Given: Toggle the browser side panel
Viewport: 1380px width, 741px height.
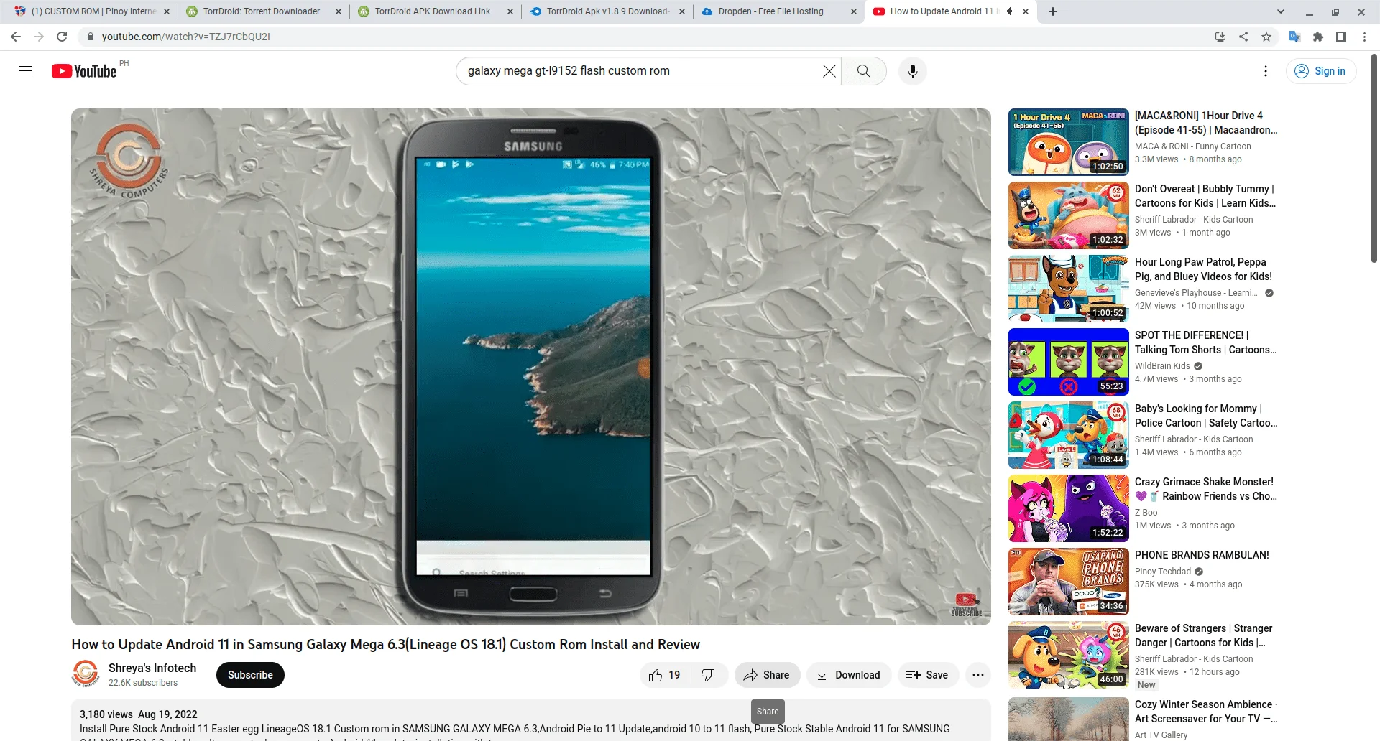Looking at the screenshot, I should tap(1341, 37).
